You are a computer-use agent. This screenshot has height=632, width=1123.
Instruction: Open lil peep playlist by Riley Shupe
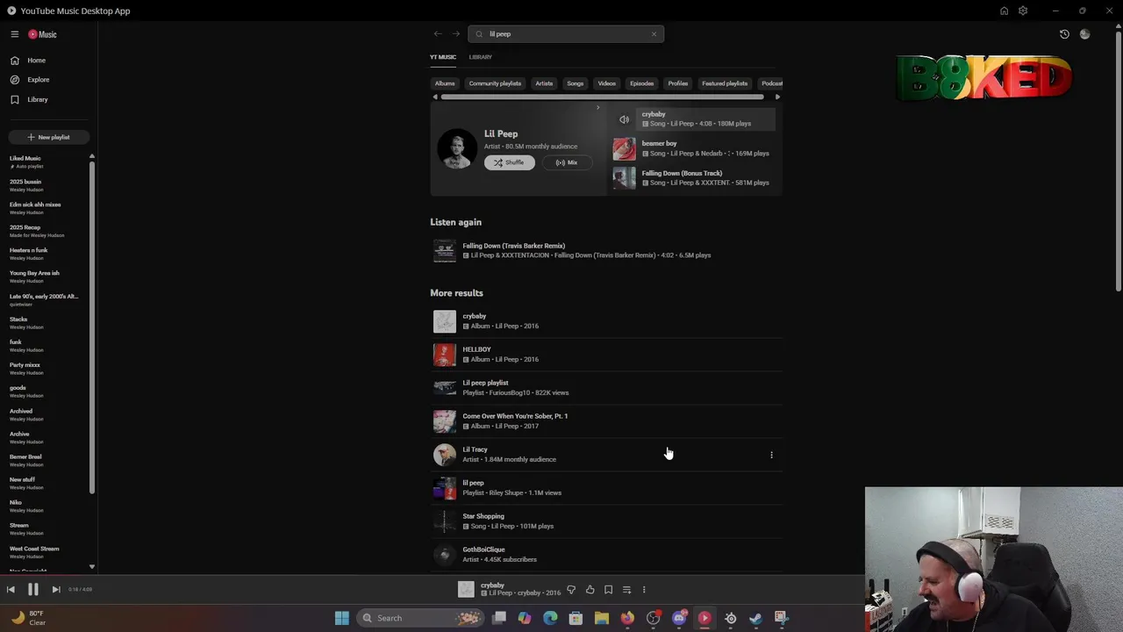pyautogui.click(x=605, y=488)
